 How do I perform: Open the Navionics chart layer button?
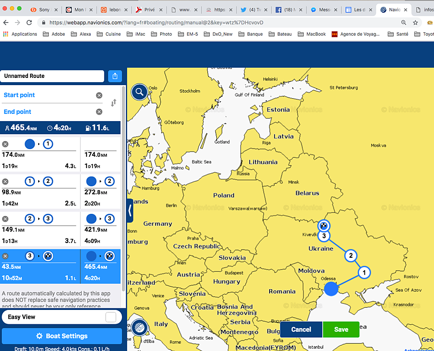tap(140, 328)
